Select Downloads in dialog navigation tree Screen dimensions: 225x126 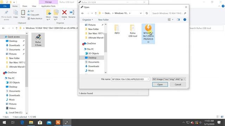(94, 66)
